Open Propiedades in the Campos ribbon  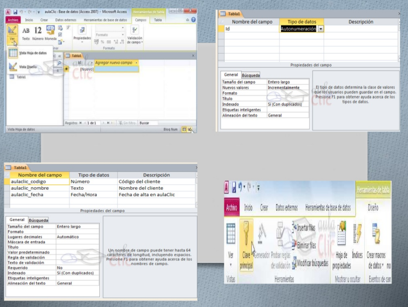82,34
